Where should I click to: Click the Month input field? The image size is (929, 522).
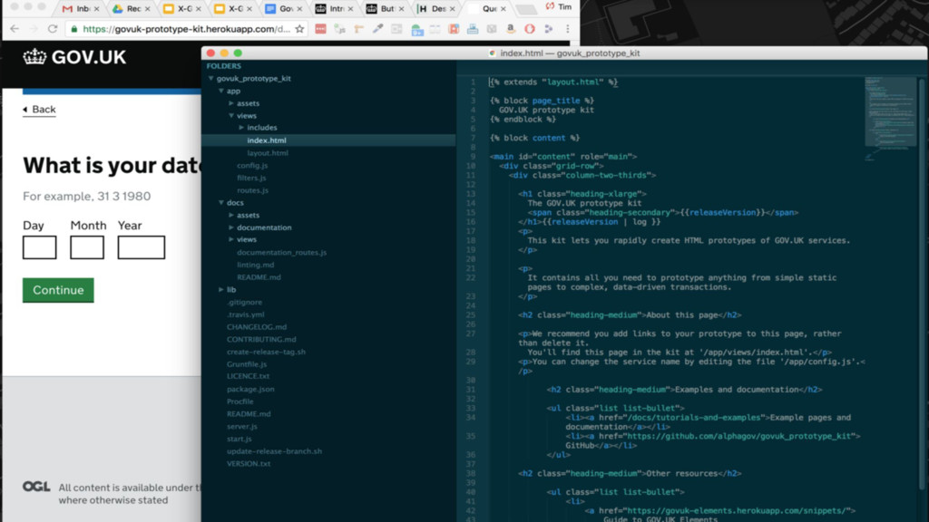click(x=87, y=247)
